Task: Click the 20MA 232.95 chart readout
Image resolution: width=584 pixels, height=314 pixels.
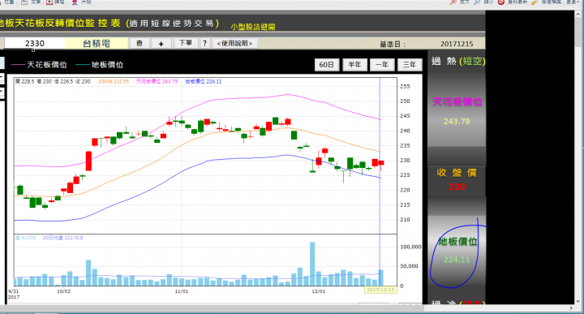Action: coord(114,81)
